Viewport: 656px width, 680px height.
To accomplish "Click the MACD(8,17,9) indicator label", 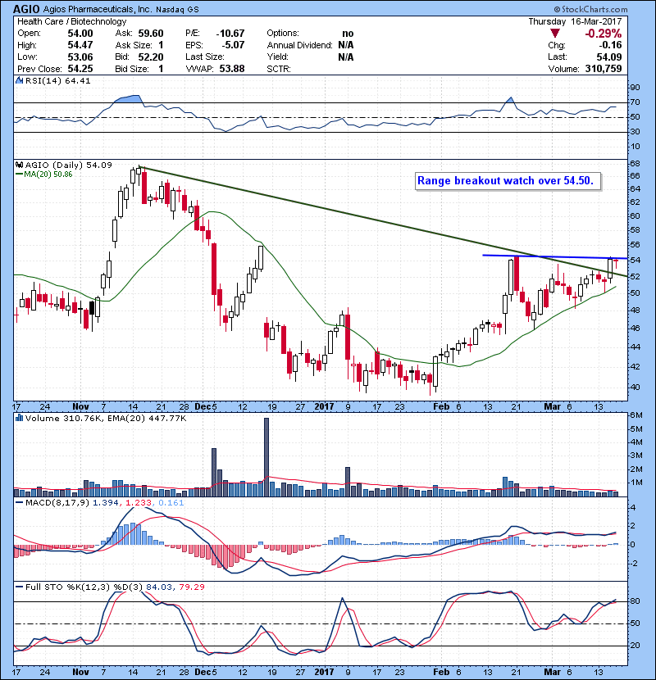I will [57, 503].
